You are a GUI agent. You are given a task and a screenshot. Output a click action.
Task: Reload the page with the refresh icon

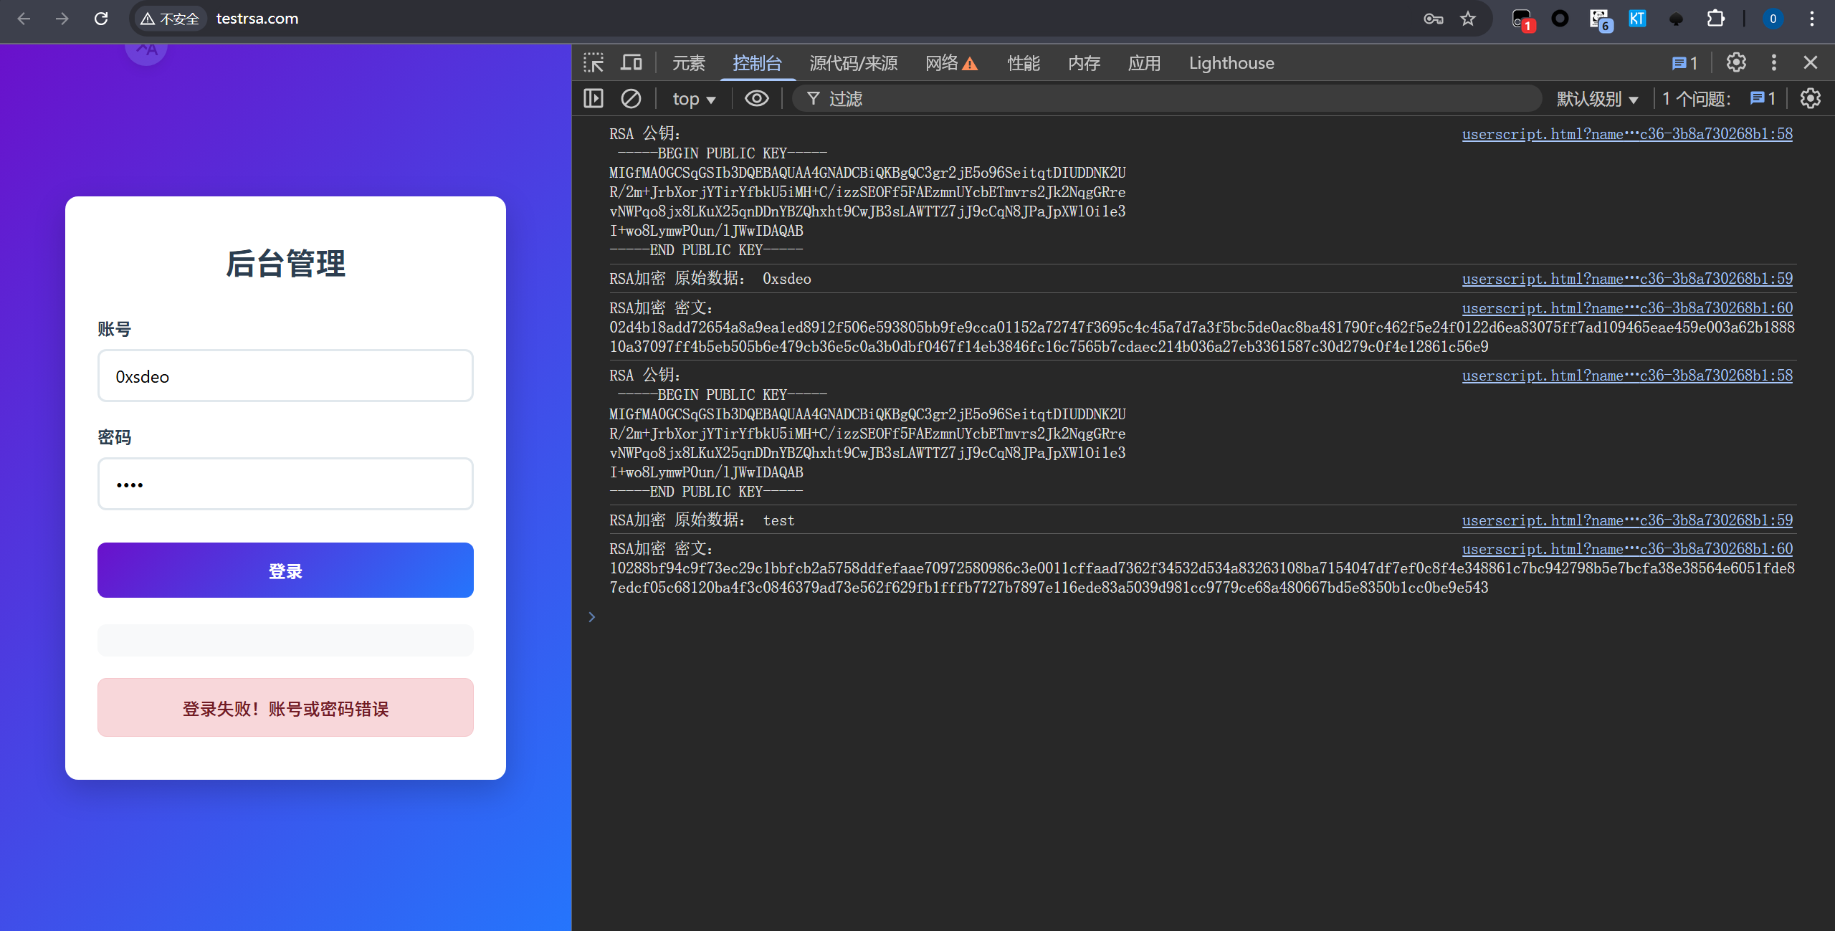coord(101,19)
